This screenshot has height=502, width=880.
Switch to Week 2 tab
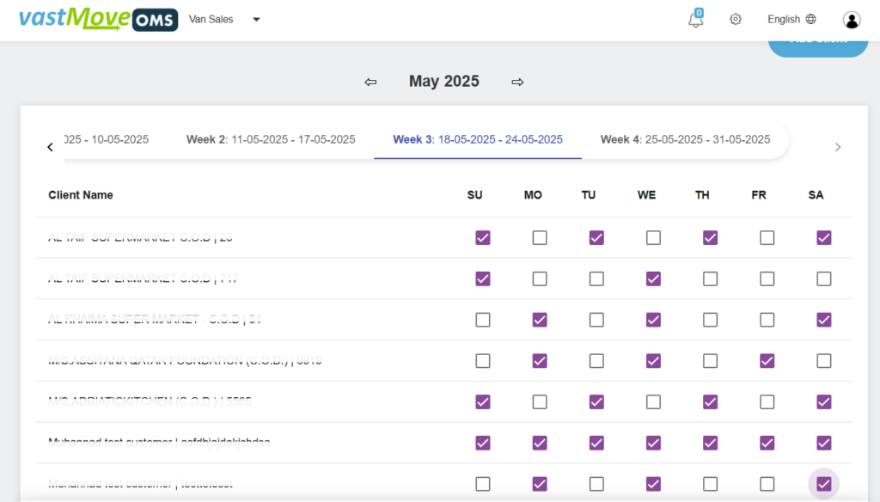tap(271, 139)
